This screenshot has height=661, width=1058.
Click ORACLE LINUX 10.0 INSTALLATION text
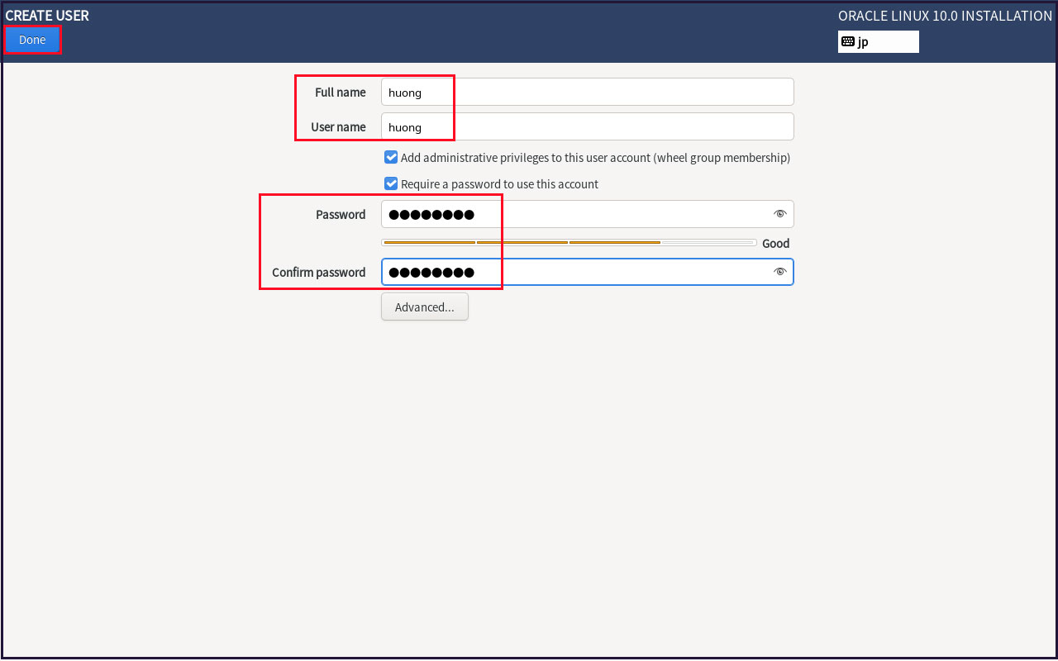(946, 16)
